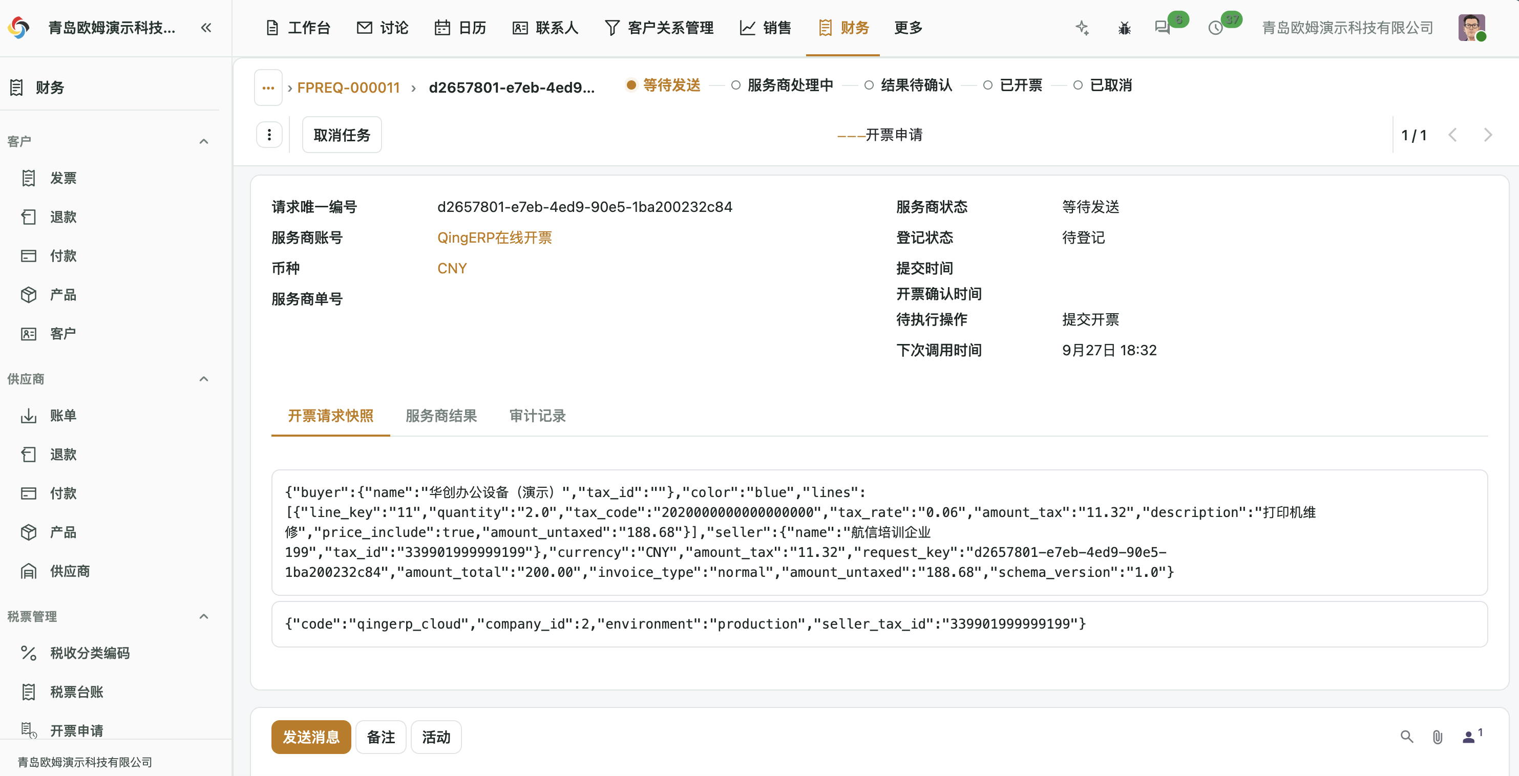Collapse the 供应商 sidebar section
Viewport: 1519px width, 776px height.
(x=204, y=379)
